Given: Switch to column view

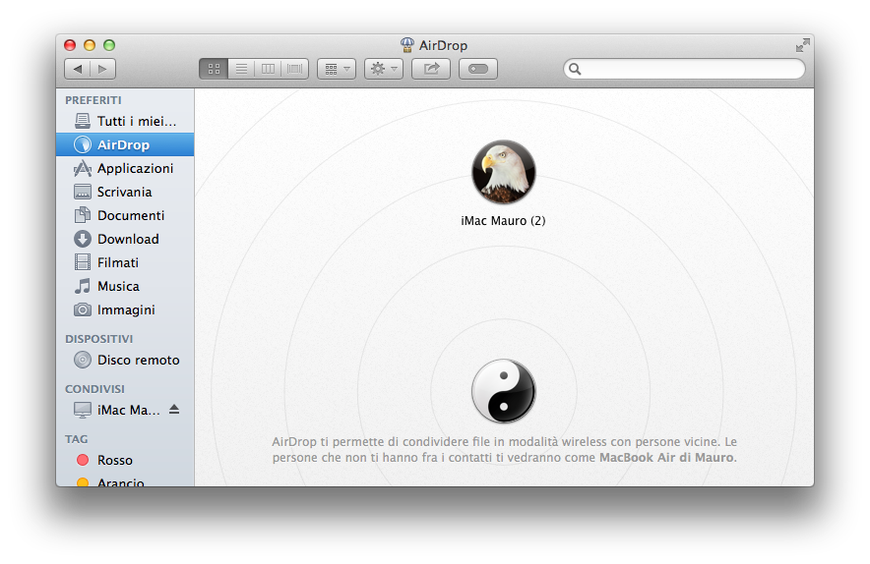Looking at the screenshot, I should click(x=268, y=69).
